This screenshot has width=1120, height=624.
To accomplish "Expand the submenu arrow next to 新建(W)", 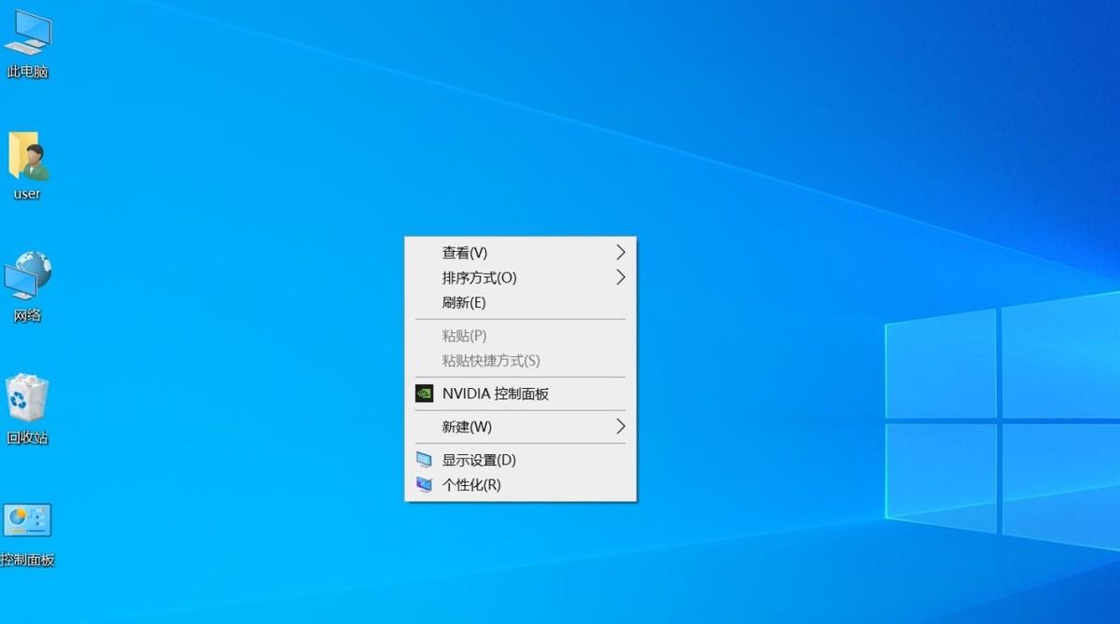I will coord(620,426).
